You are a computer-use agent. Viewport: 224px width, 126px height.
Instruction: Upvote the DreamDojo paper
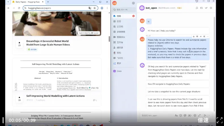point(20,44)
